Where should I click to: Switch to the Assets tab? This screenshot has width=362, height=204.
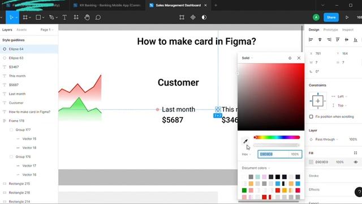point(21,30)
